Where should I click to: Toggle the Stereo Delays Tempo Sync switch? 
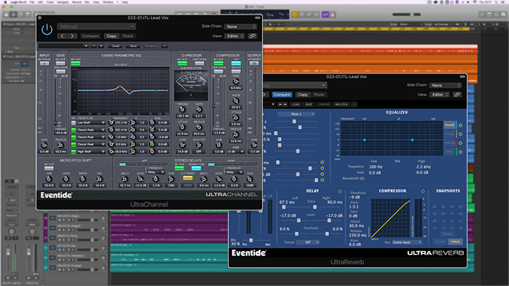click(196, 168)
